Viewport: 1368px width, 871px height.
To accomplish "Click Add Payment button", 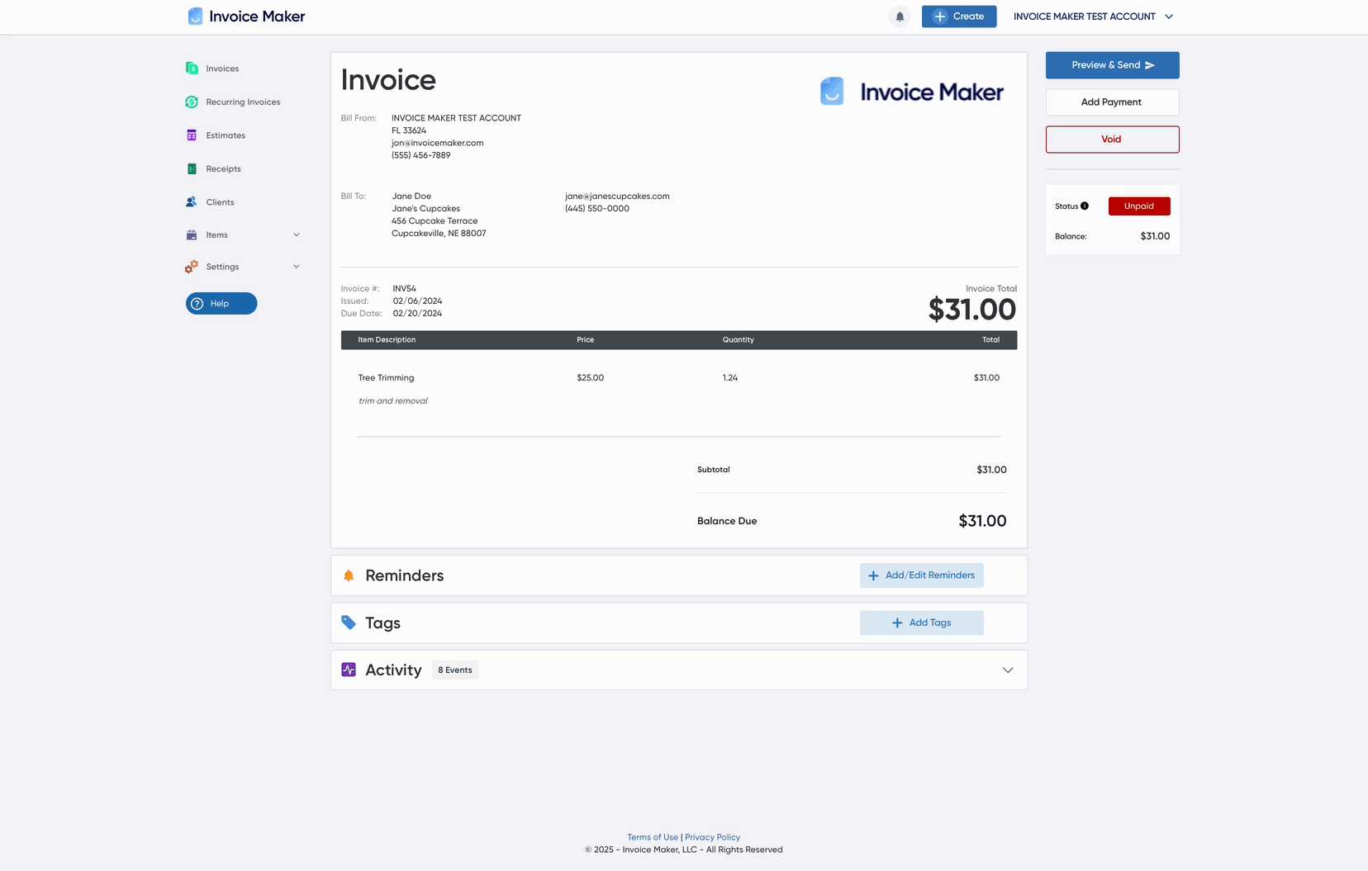I will pyautogui.click(x=1112, y=102).
